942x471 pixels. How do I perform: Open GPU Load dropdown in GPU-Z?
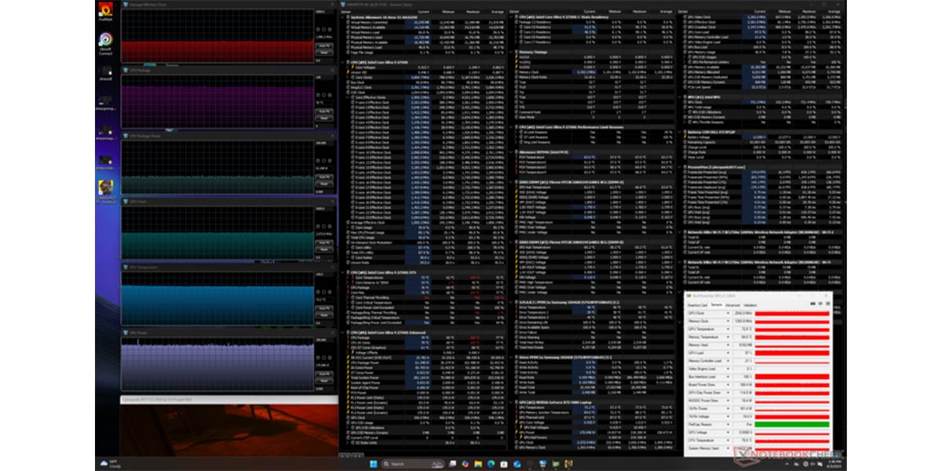(728, 352)
